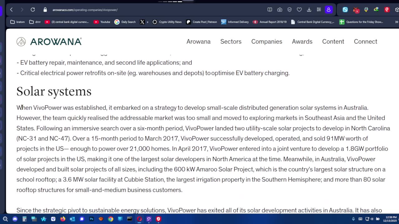
Task: Click the red badge extension icon
Action: (x=356, y=10)
